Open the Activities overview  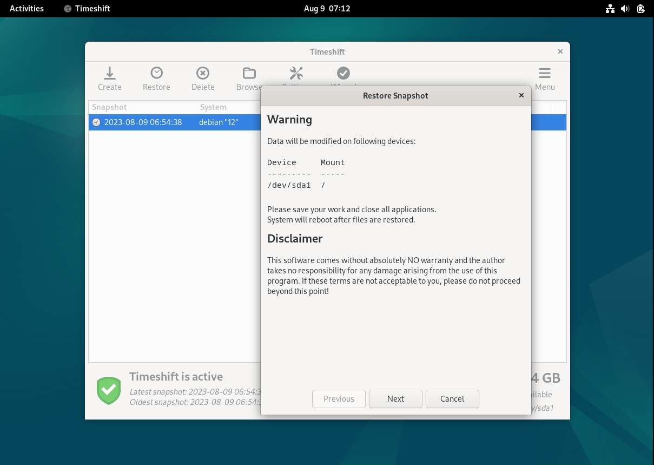[x=27, y=9]
